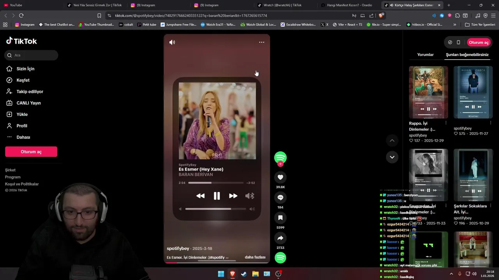
Task: Expand caption with daha fazlası
Action: click(255, 257)
